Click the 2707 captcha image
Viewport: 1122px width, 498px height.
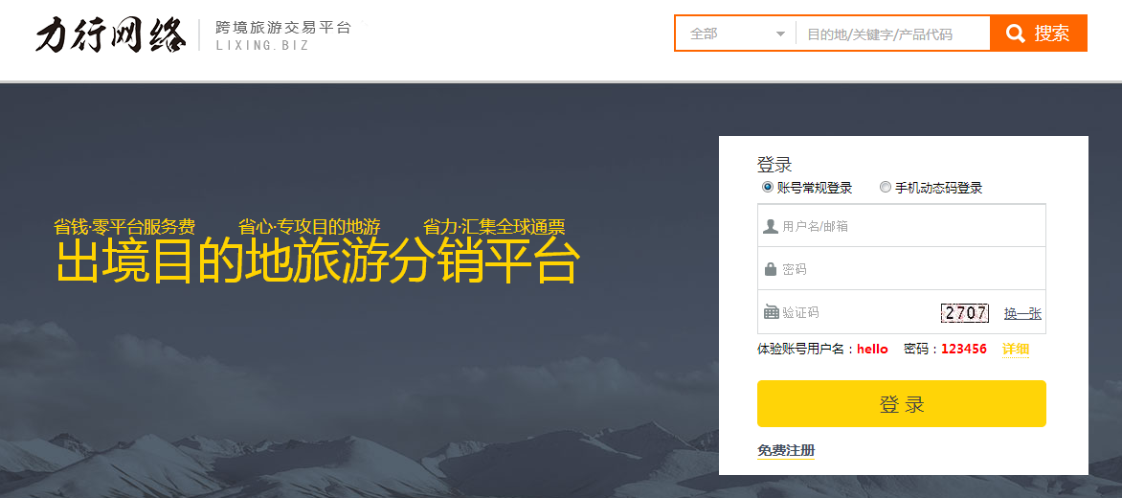964,312
